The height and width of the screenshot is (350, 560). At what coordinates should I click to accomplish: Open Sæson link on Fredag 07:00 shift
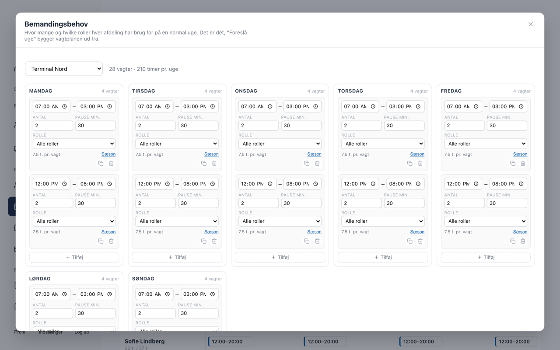pos(520,154)
